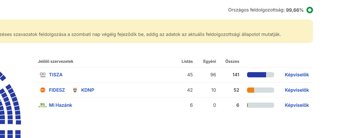Viewport: 344px width, 138px height.
Task: Show Képviselők for the Mi Hazánk row
Action: click(297, 105)
